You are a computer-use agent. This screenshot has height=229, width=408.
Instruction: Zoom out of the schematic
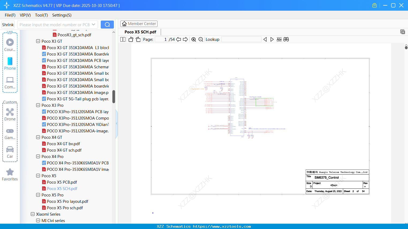(x=201, y=40)
